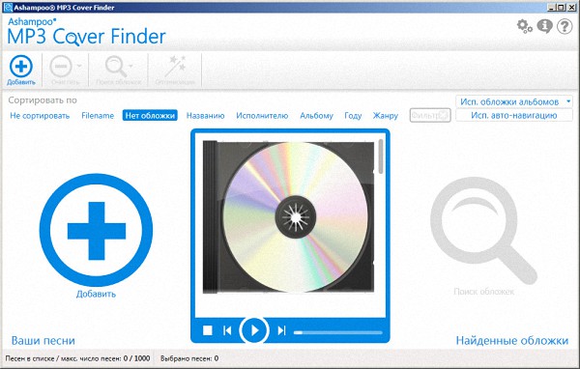The height and width of the screenshot is (369, 580).
Task: Open the dropdown arrow beside Очистить
Action: [x=79, y=66]
